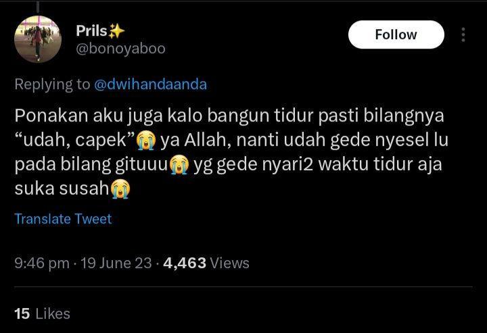Image resolution: width=487 pixels, height=333 pixels.
Task: Open the @dwihandaanda mention link
Action: point(150,84)
